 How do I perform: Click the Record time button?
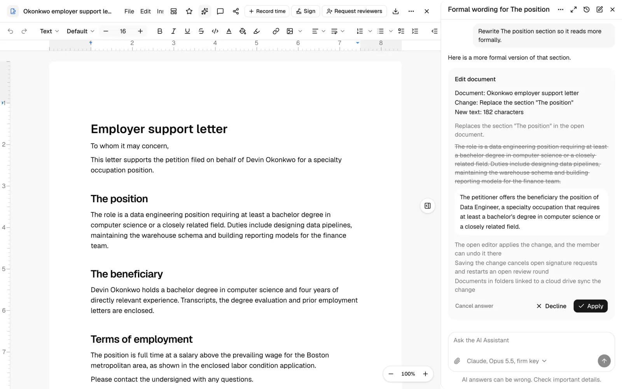[267, 11]
